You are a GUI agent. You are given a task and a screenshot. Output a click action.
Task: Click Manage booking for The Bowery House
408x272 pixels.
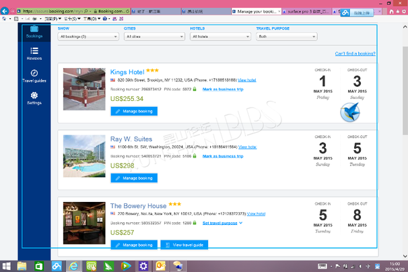(134, 245)
